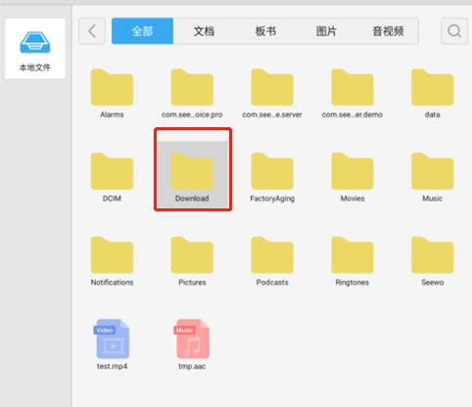Switch to the 图片 tab
Viewport: 472px width, 407px height.
(x=326, y=31)
